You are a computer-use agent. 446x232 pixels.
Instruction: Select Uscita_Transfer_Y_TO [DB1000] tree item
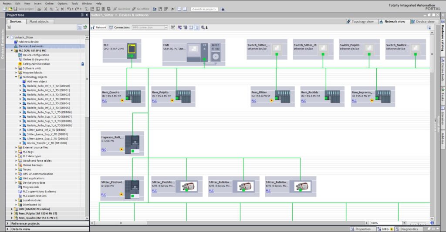45,143
